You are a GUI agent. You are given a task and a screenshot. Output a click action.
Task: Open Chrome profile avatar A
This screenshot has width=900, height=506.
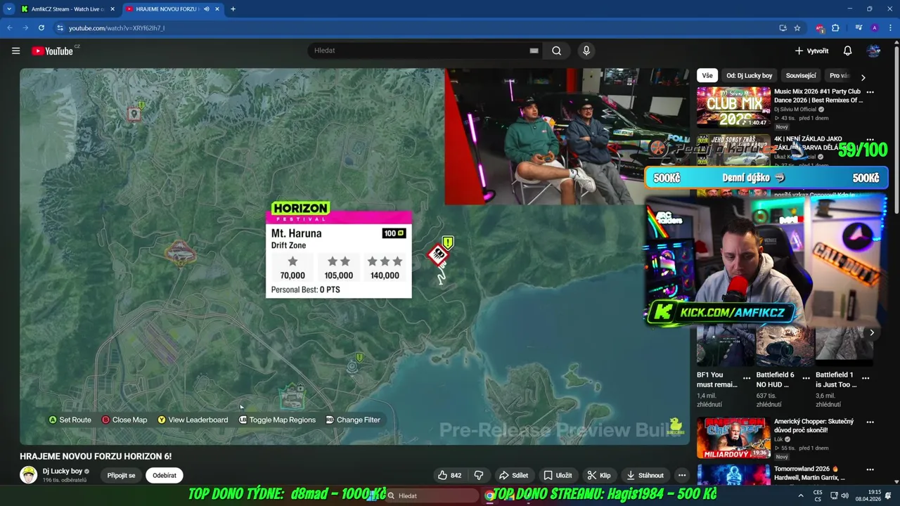click(874, 28)
